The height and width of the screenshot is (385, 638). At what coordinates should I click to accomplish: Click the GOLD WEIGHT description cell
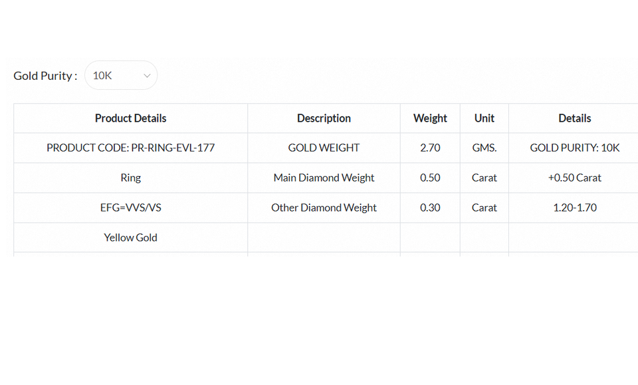324,148
